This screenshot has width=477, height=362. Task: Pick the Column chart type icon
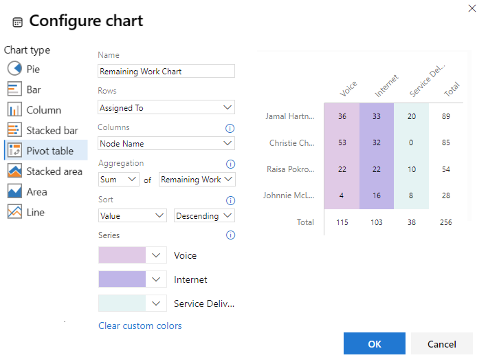tap(14, 110)
